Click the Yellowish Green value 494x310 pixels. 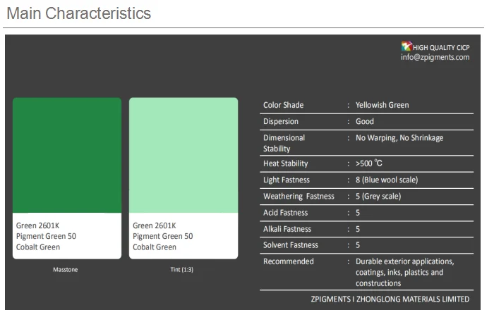[382, 105]
